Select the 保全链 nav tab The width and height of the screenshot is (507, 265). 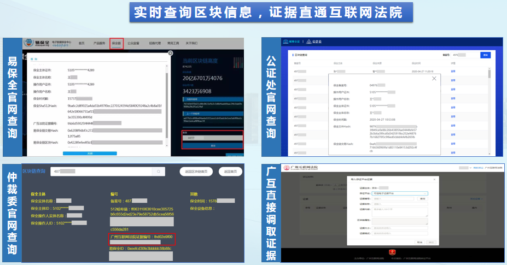(116, 43)
